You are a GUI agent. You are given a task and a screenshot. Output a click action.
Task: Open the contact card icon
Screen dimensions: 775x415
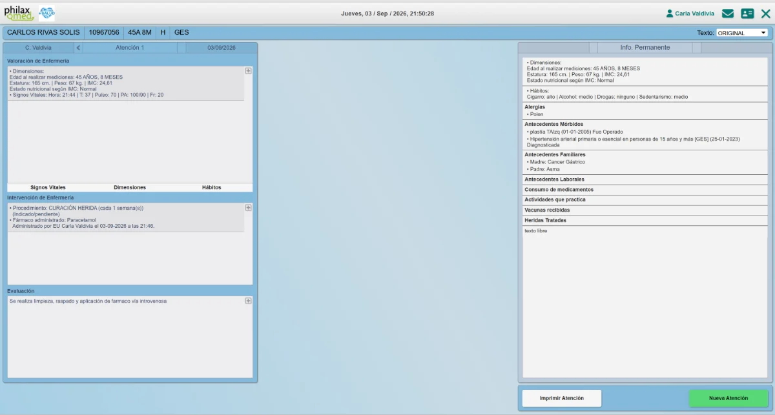click(747, 13)
